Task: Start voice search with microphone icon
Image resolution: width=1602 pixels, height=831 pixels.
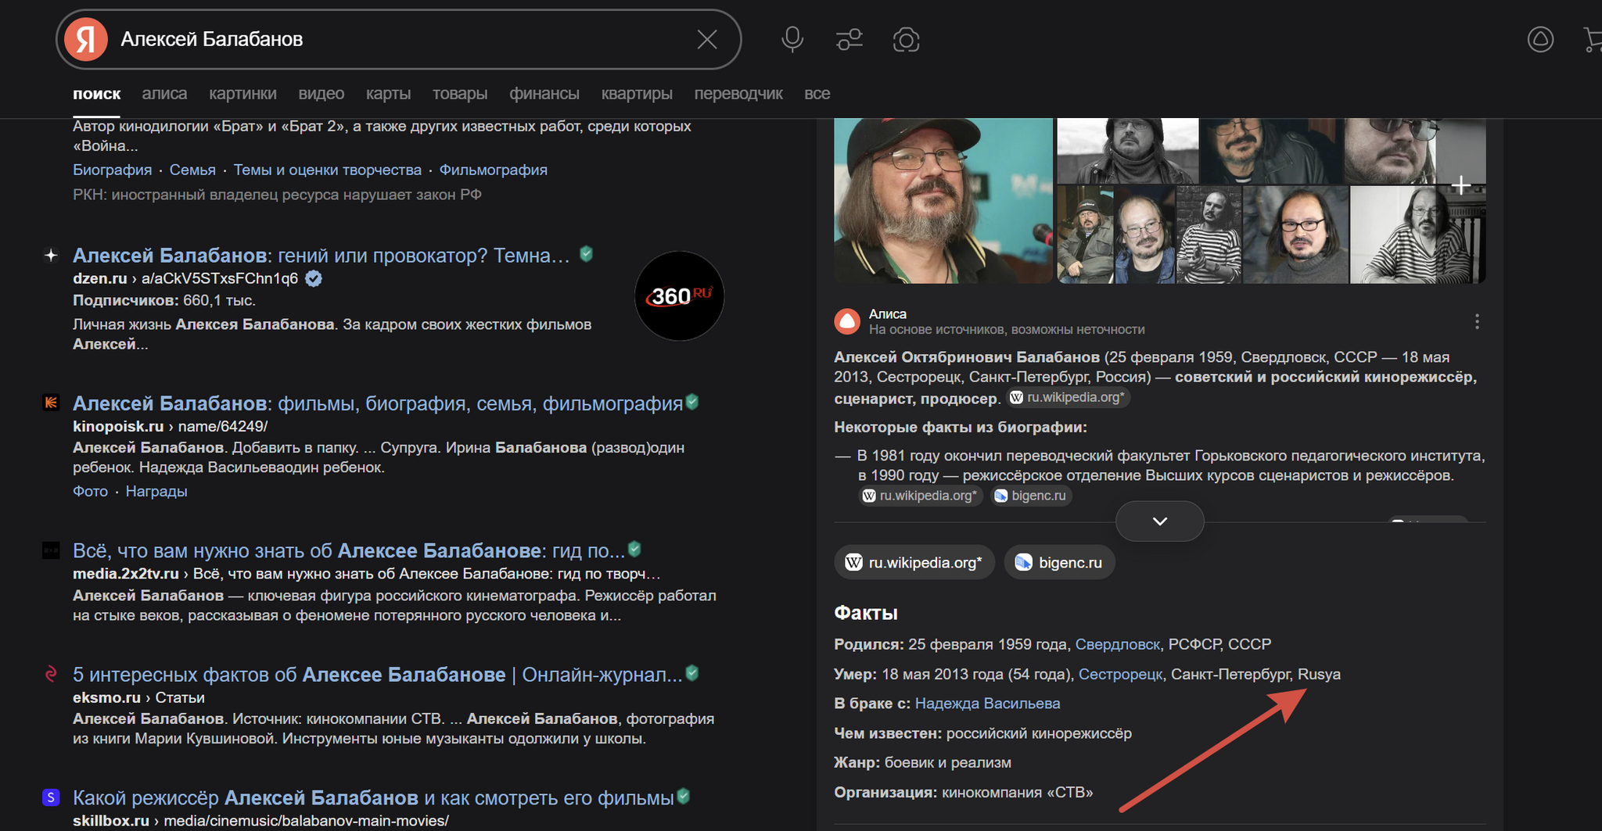Action: [792, 39]
